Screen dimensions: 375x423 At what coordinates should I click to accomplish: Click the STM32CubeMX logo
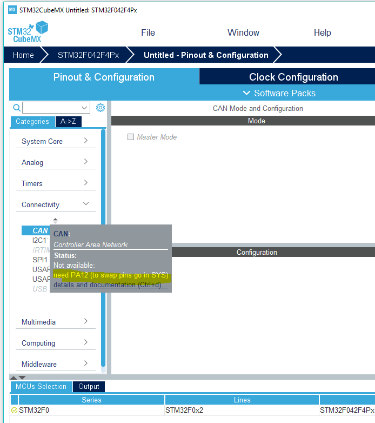coord(28,32)
